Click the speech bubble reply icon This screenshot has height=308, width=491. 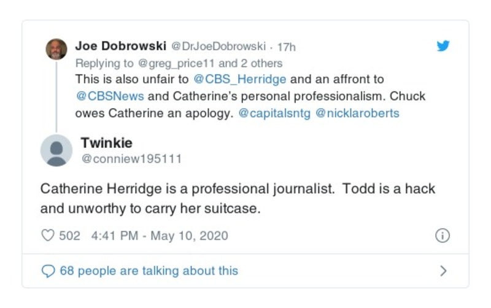tap(48, 271)
